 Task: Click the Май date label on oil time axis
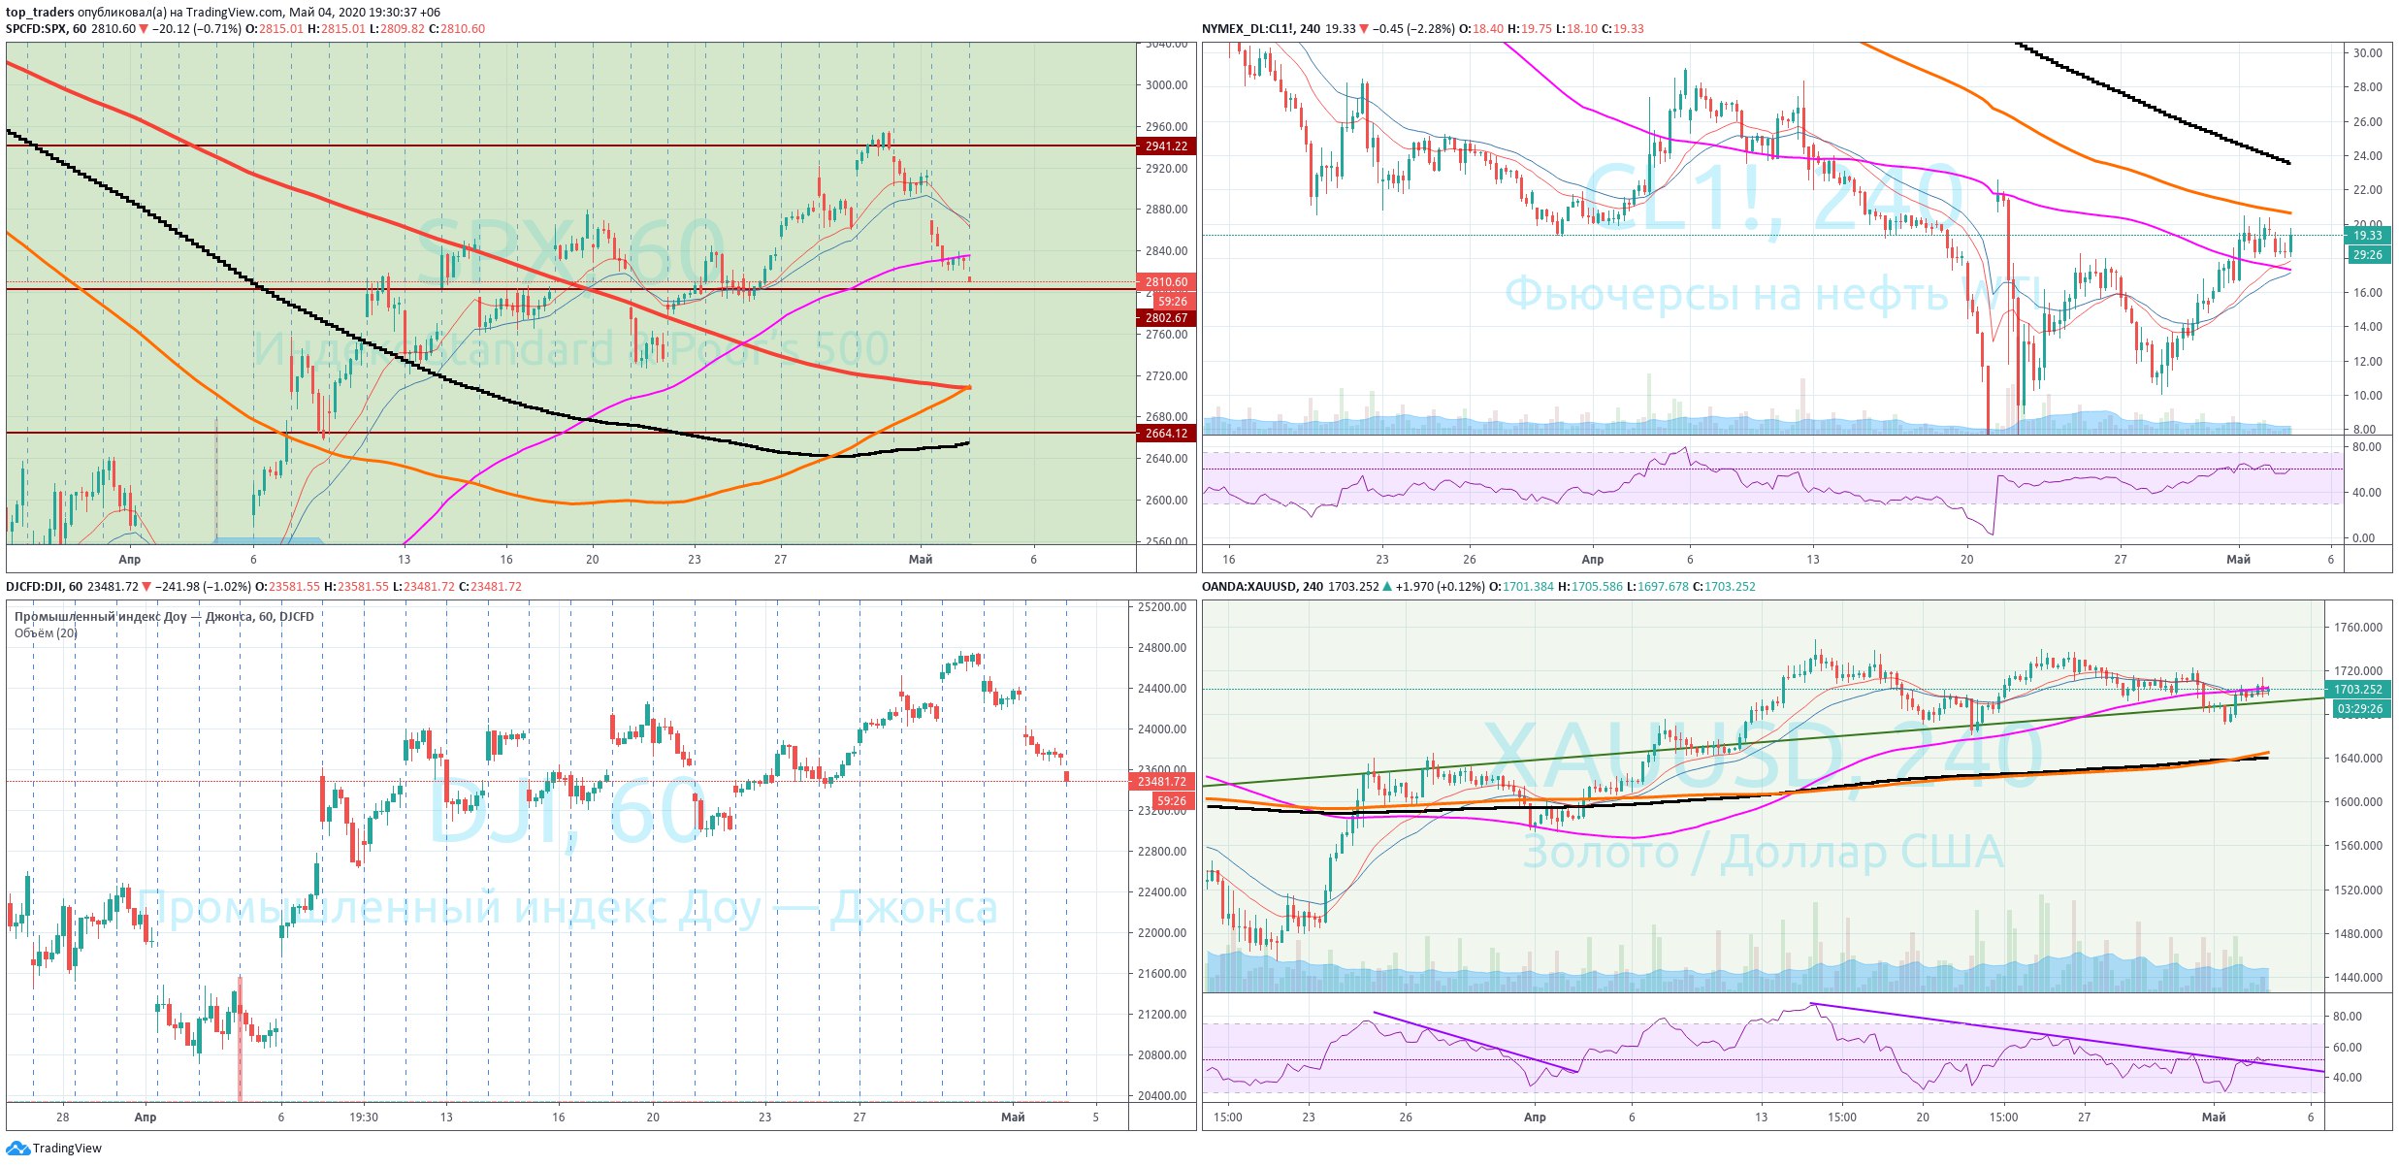click(x=2238, y=560)
